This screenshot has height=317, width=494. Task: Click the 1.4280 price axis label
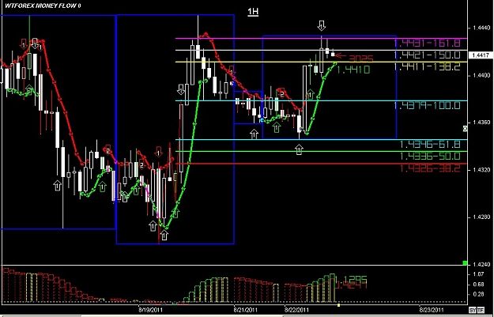(481, 217)
